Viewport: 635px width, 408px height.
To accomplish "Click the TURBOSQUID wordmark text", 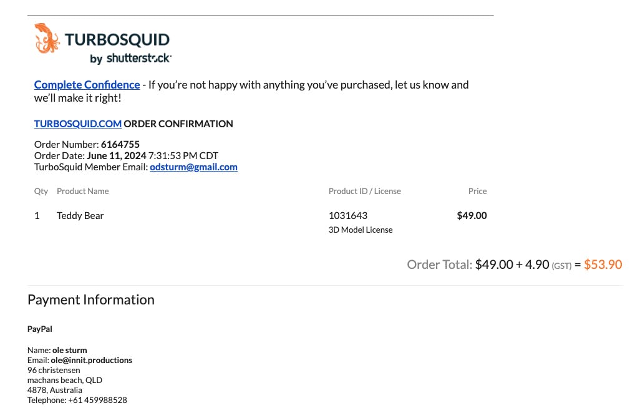I will pyautogui.click(x=117, y=40).
